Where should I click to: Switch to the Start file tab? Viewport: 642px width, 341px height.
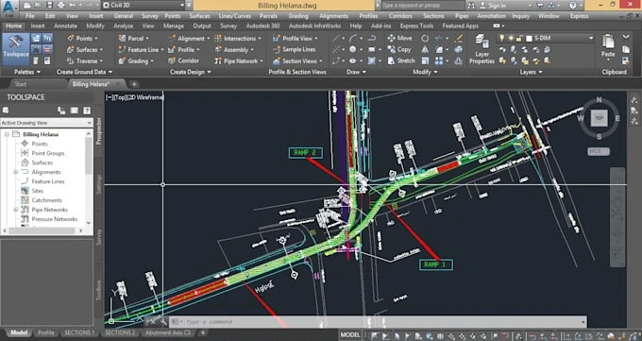point(21,84)
